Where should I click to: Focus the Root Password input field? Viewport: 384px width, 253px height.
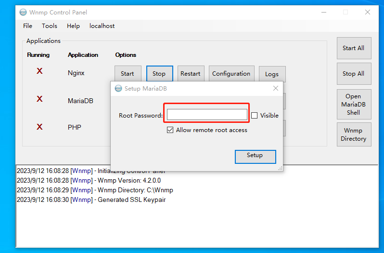(x=207, y=115)
